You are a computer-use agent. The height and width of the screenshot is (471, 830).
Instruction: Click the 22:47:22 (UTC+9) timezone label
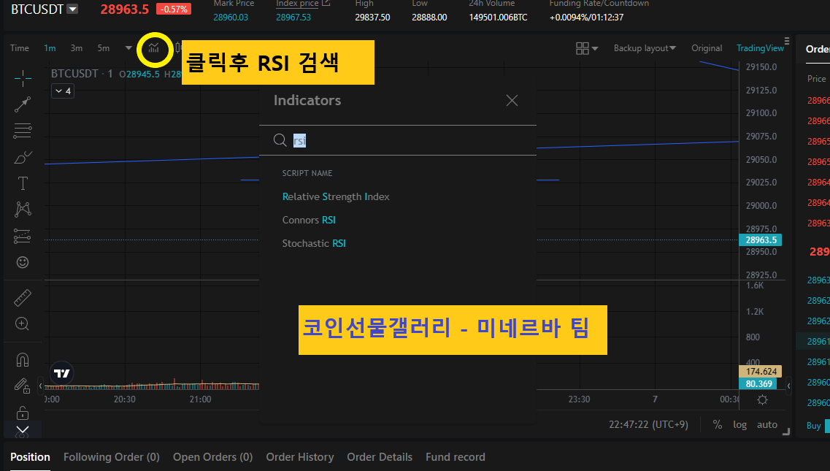(648, 424)
